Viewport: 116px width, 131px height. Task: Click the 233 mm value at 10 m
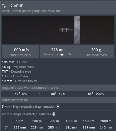click(x=20, y=127)
